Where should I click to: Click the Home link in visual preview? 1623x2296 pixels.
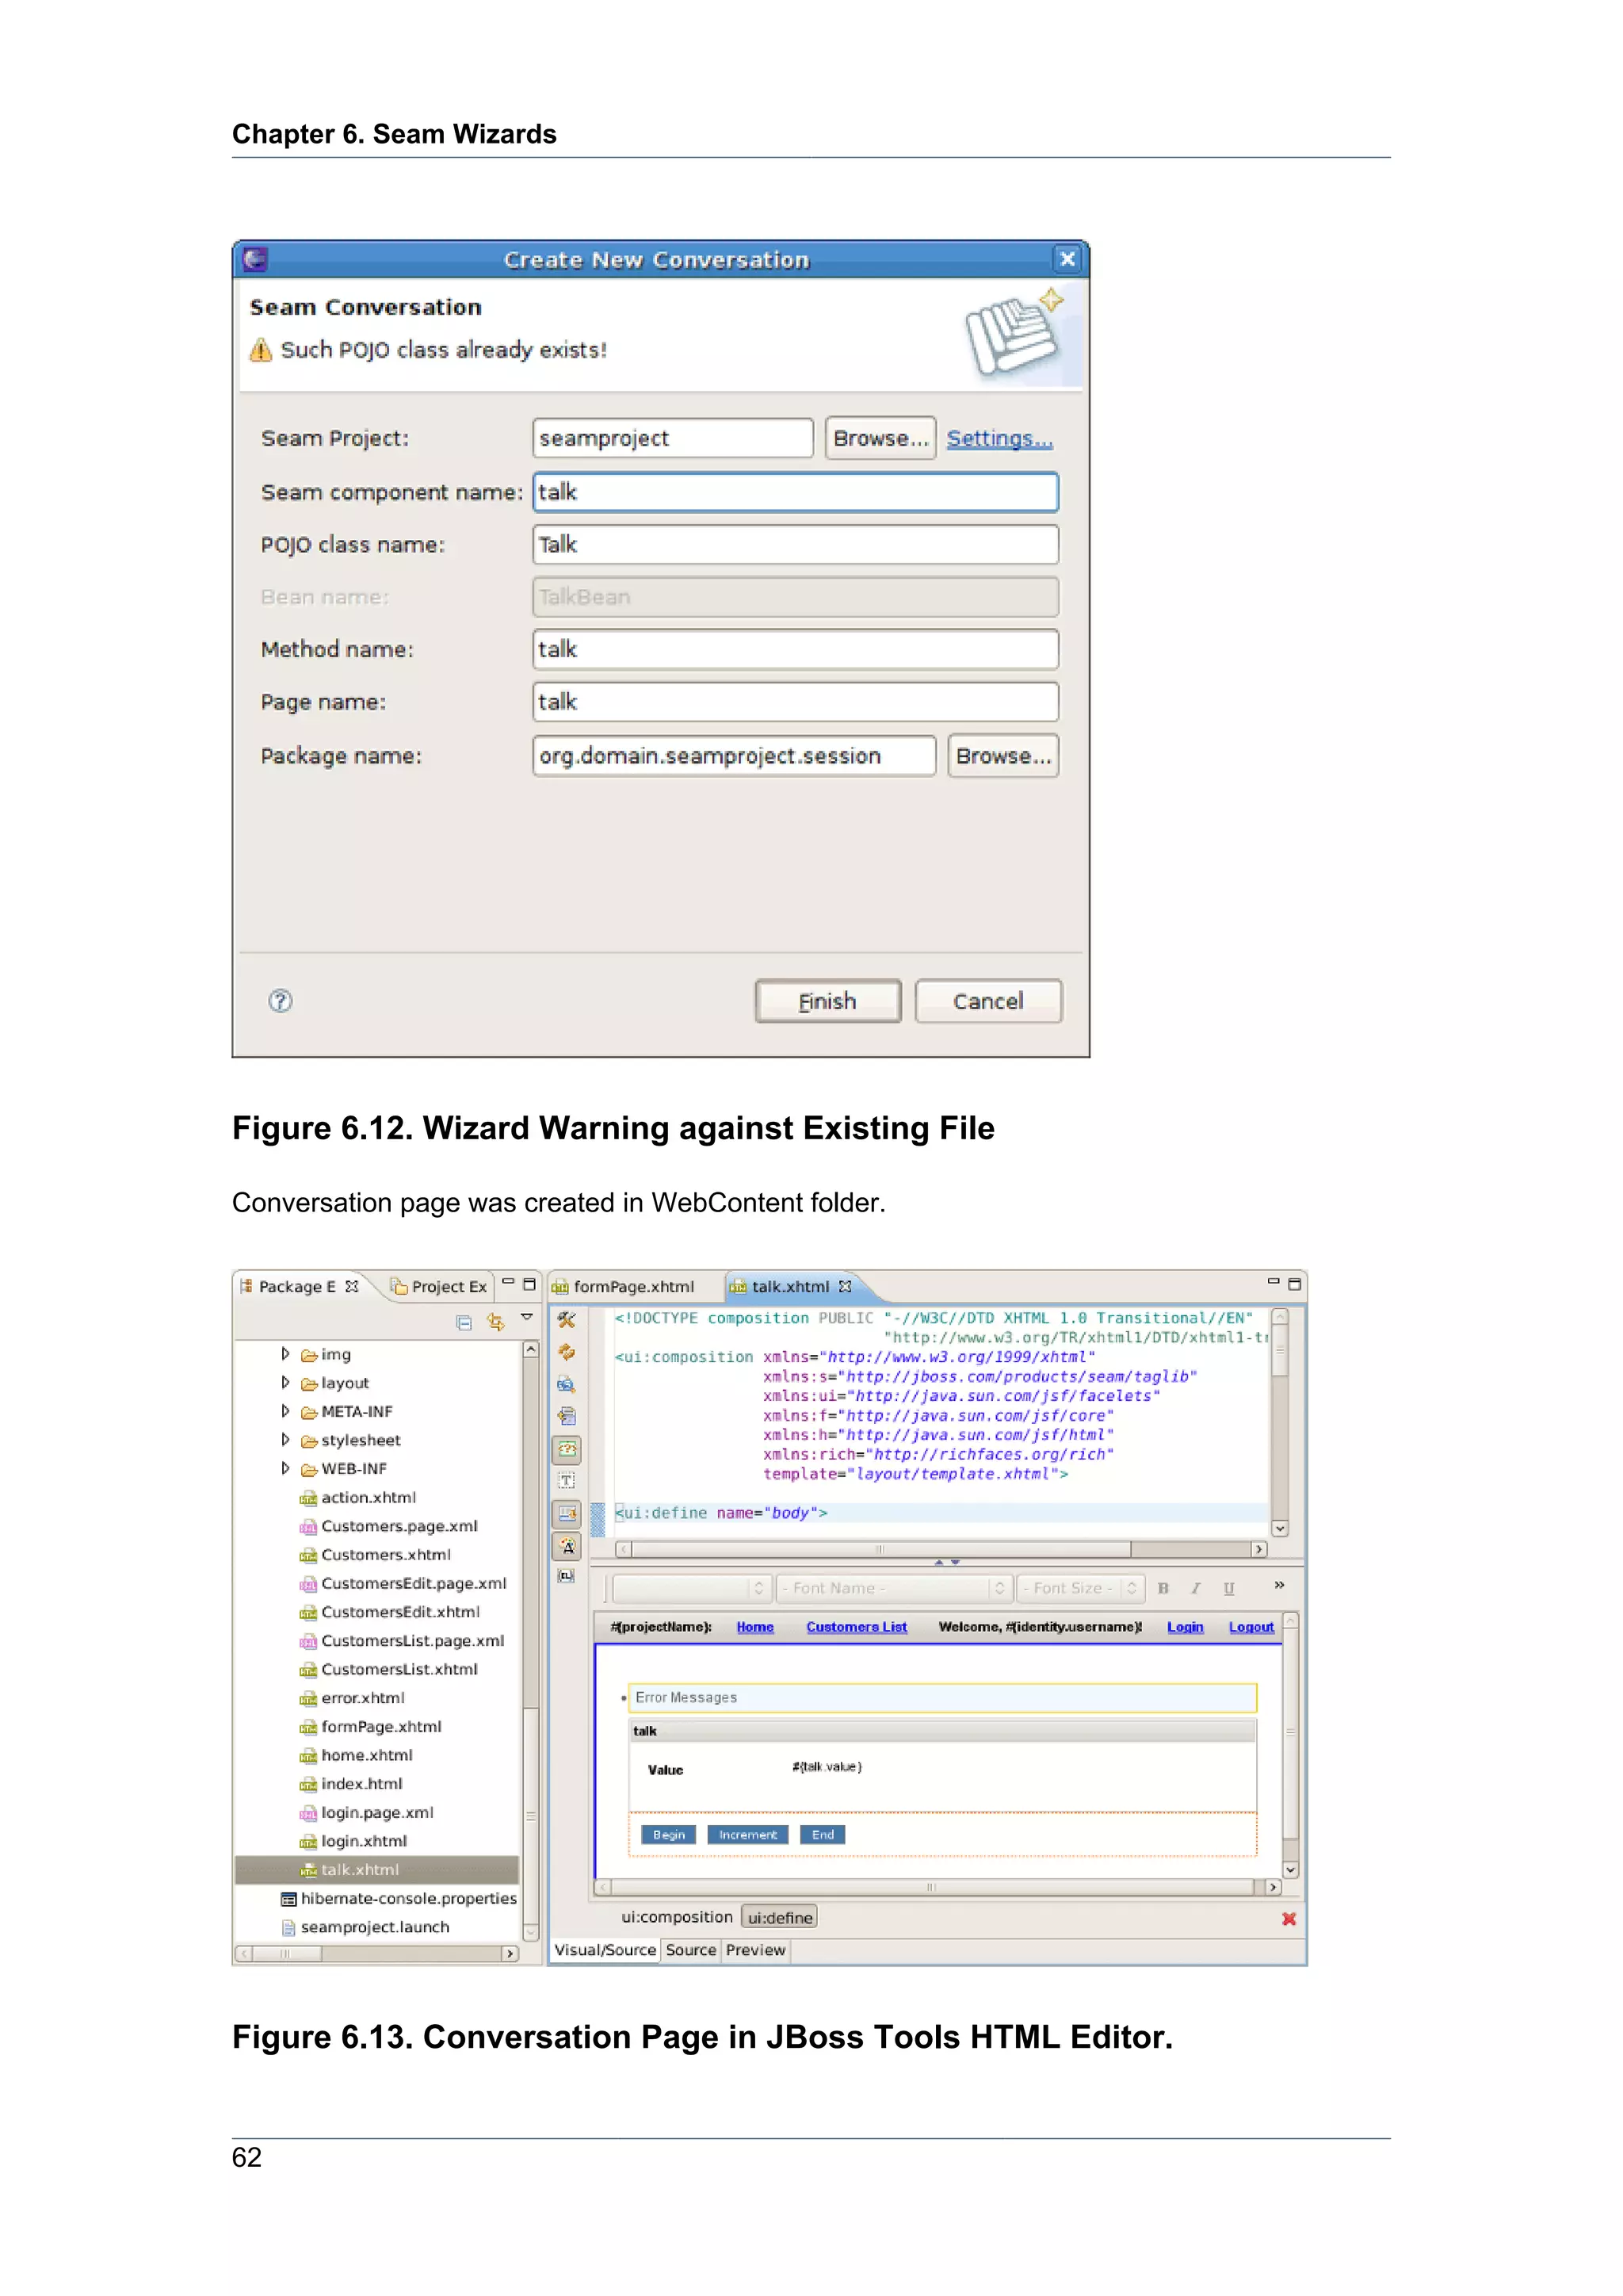click(755, 1628)
